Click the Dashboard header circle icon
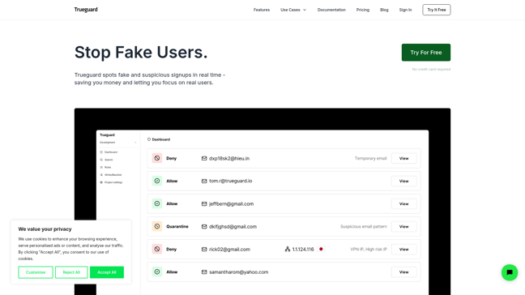Image resolution: width=525 pixels, height=295 pixels. [x=149, y=139]
